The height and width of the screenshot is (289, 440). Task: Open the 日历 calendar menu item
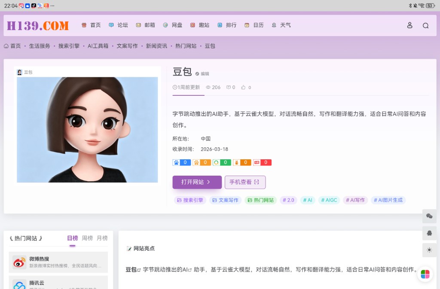pos(254,25)
